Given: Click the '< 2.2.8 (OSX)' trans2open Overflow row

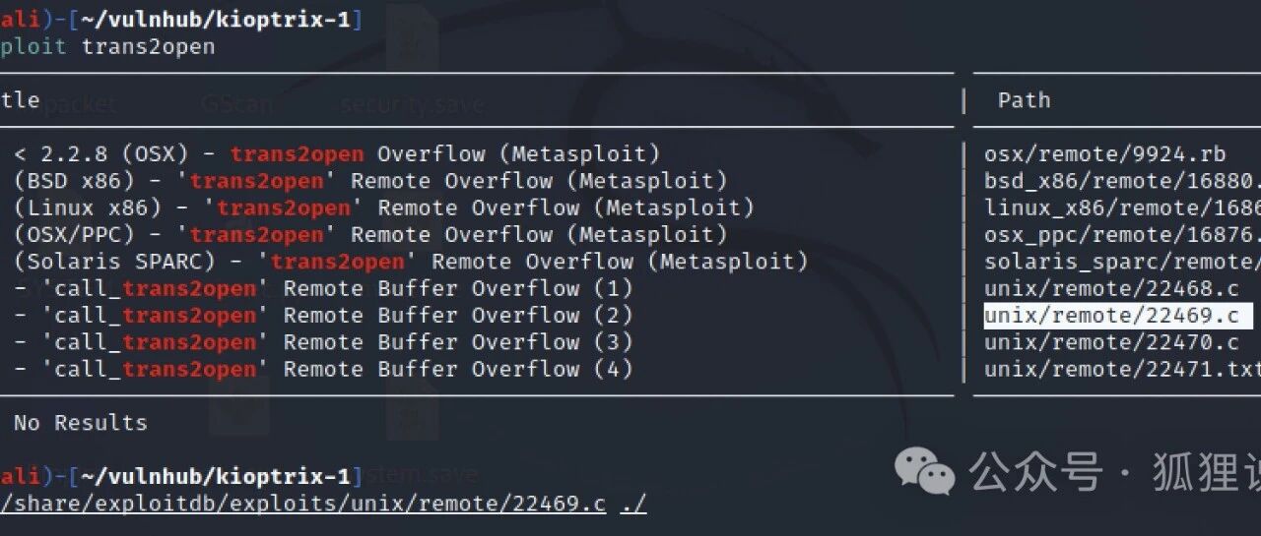Looking at the screenshot, I should pyautogui.click(x=337, y=153).
